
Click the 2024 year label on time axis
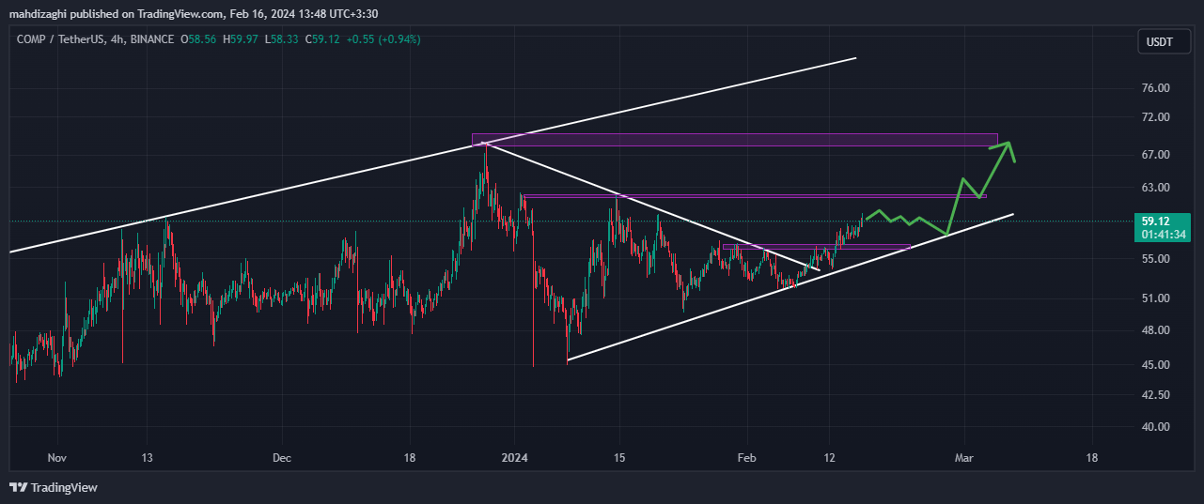pos(515,458)
